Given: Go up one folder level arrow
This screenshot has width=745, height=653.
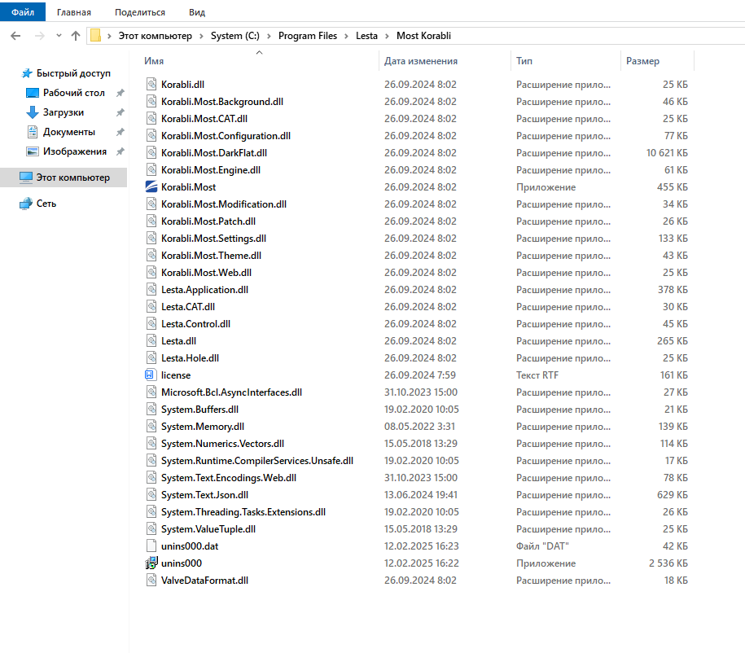Looking at the screenshot, I should (x=75, y=36).
